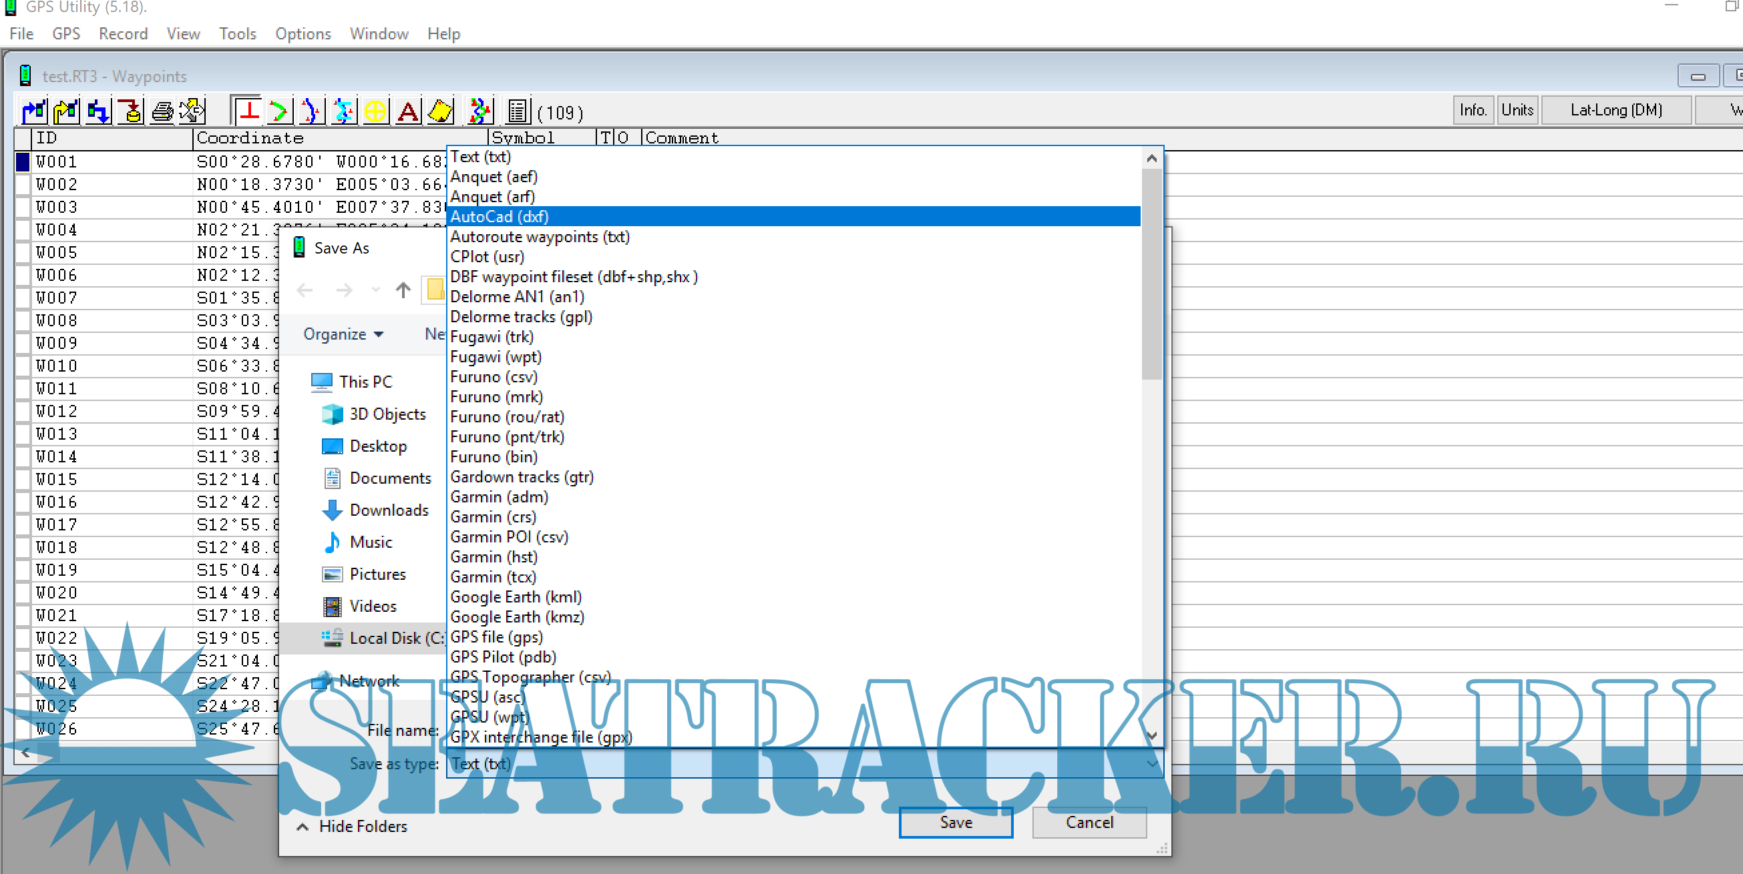Screen dimensions: 1743x874
Task: Click the save-to-disk red arrow icon
Action: (x=130, y=111)
